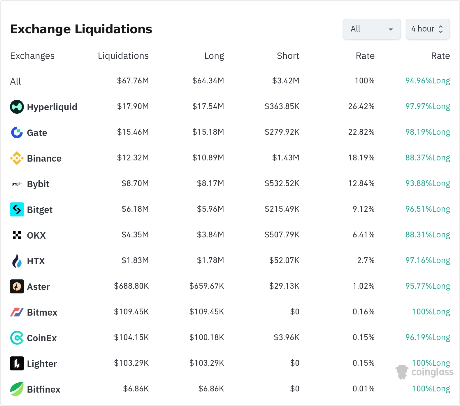
Task: Sort by the Long column header
Action: (214, 56)
